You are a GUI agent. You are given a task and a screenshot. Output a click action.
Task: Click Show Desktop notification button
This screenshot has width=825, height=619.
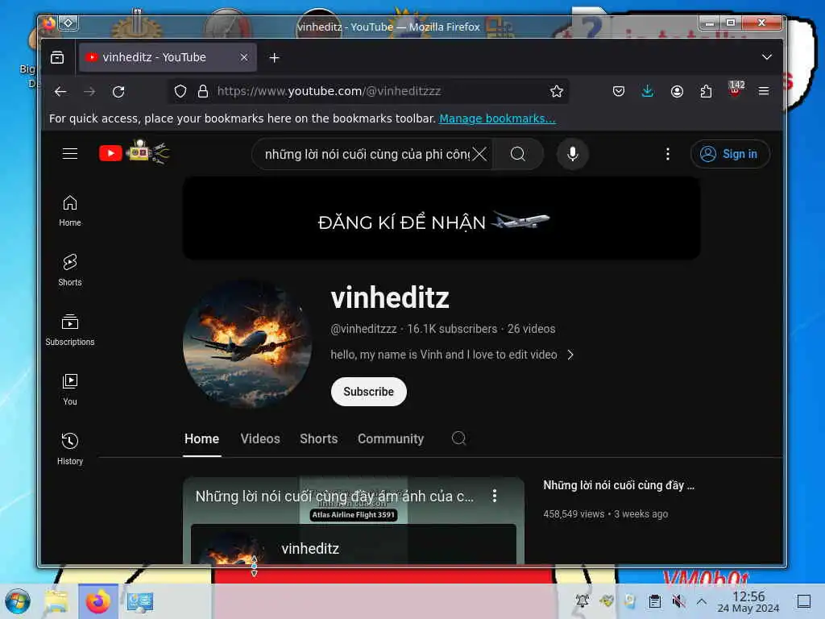pyautogui.click(x=803, y=601)
